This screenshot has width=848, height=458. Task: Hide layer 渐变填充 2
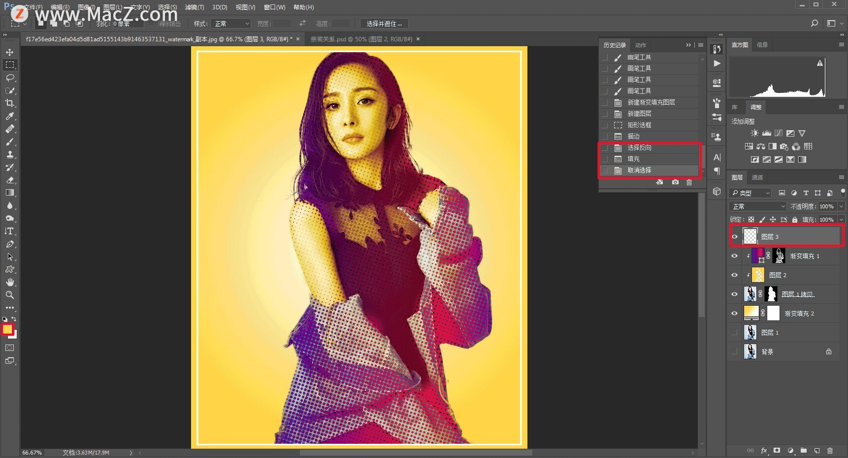pos(734,314)
